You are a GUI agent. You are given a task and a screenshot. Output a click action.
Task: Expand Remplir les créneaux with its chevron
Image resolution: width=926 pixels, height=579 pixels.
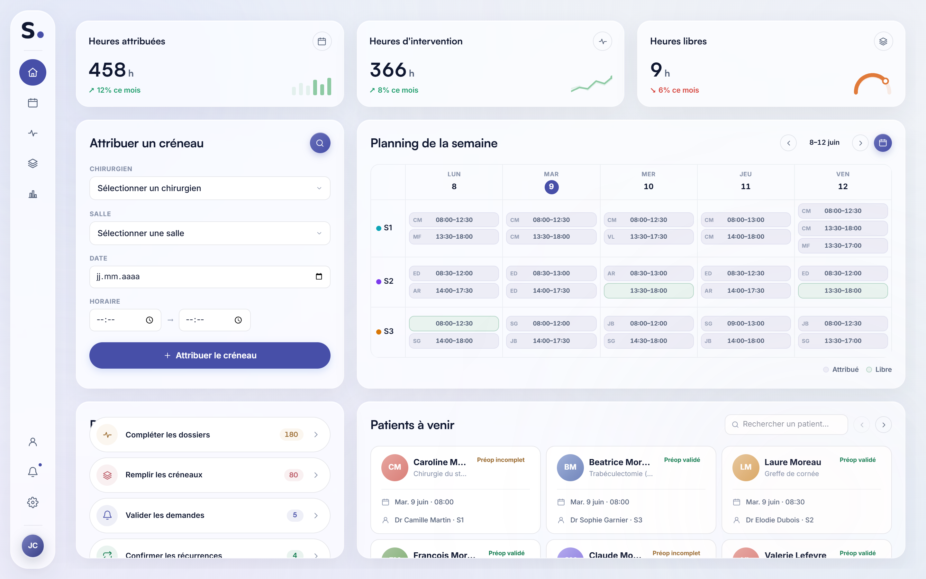(x=316, y=475)
